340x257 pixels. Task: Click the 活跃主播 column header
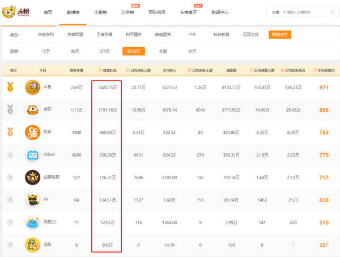[x=76, y=70]
